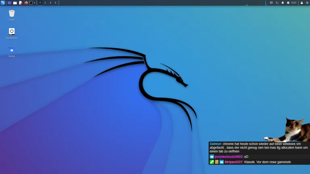Open the notifications bell in the panel
The width and height of the screenshot is (310, 174).
(x=283, y=3)
